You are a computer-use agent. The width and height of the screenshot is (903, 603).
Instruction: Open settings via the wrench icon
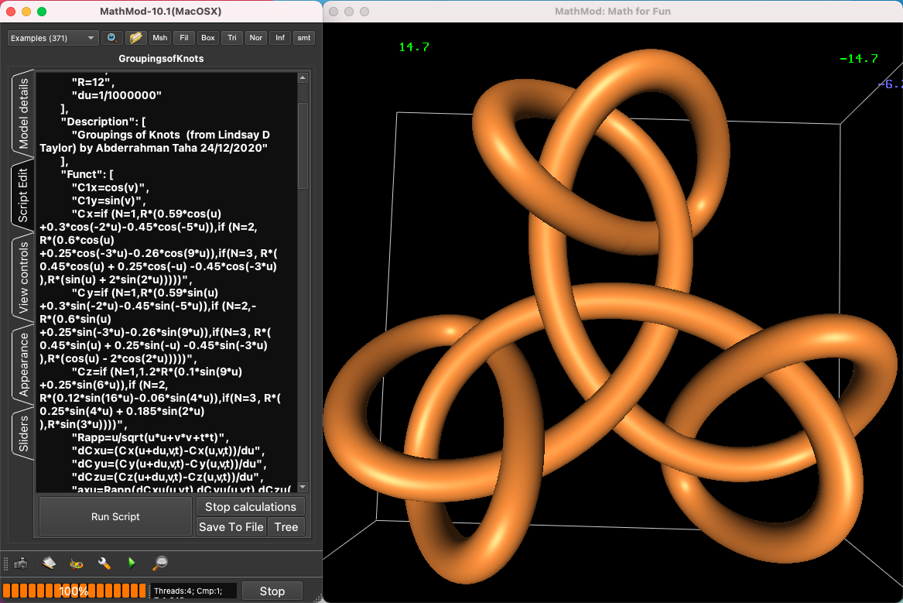(104, 564)
